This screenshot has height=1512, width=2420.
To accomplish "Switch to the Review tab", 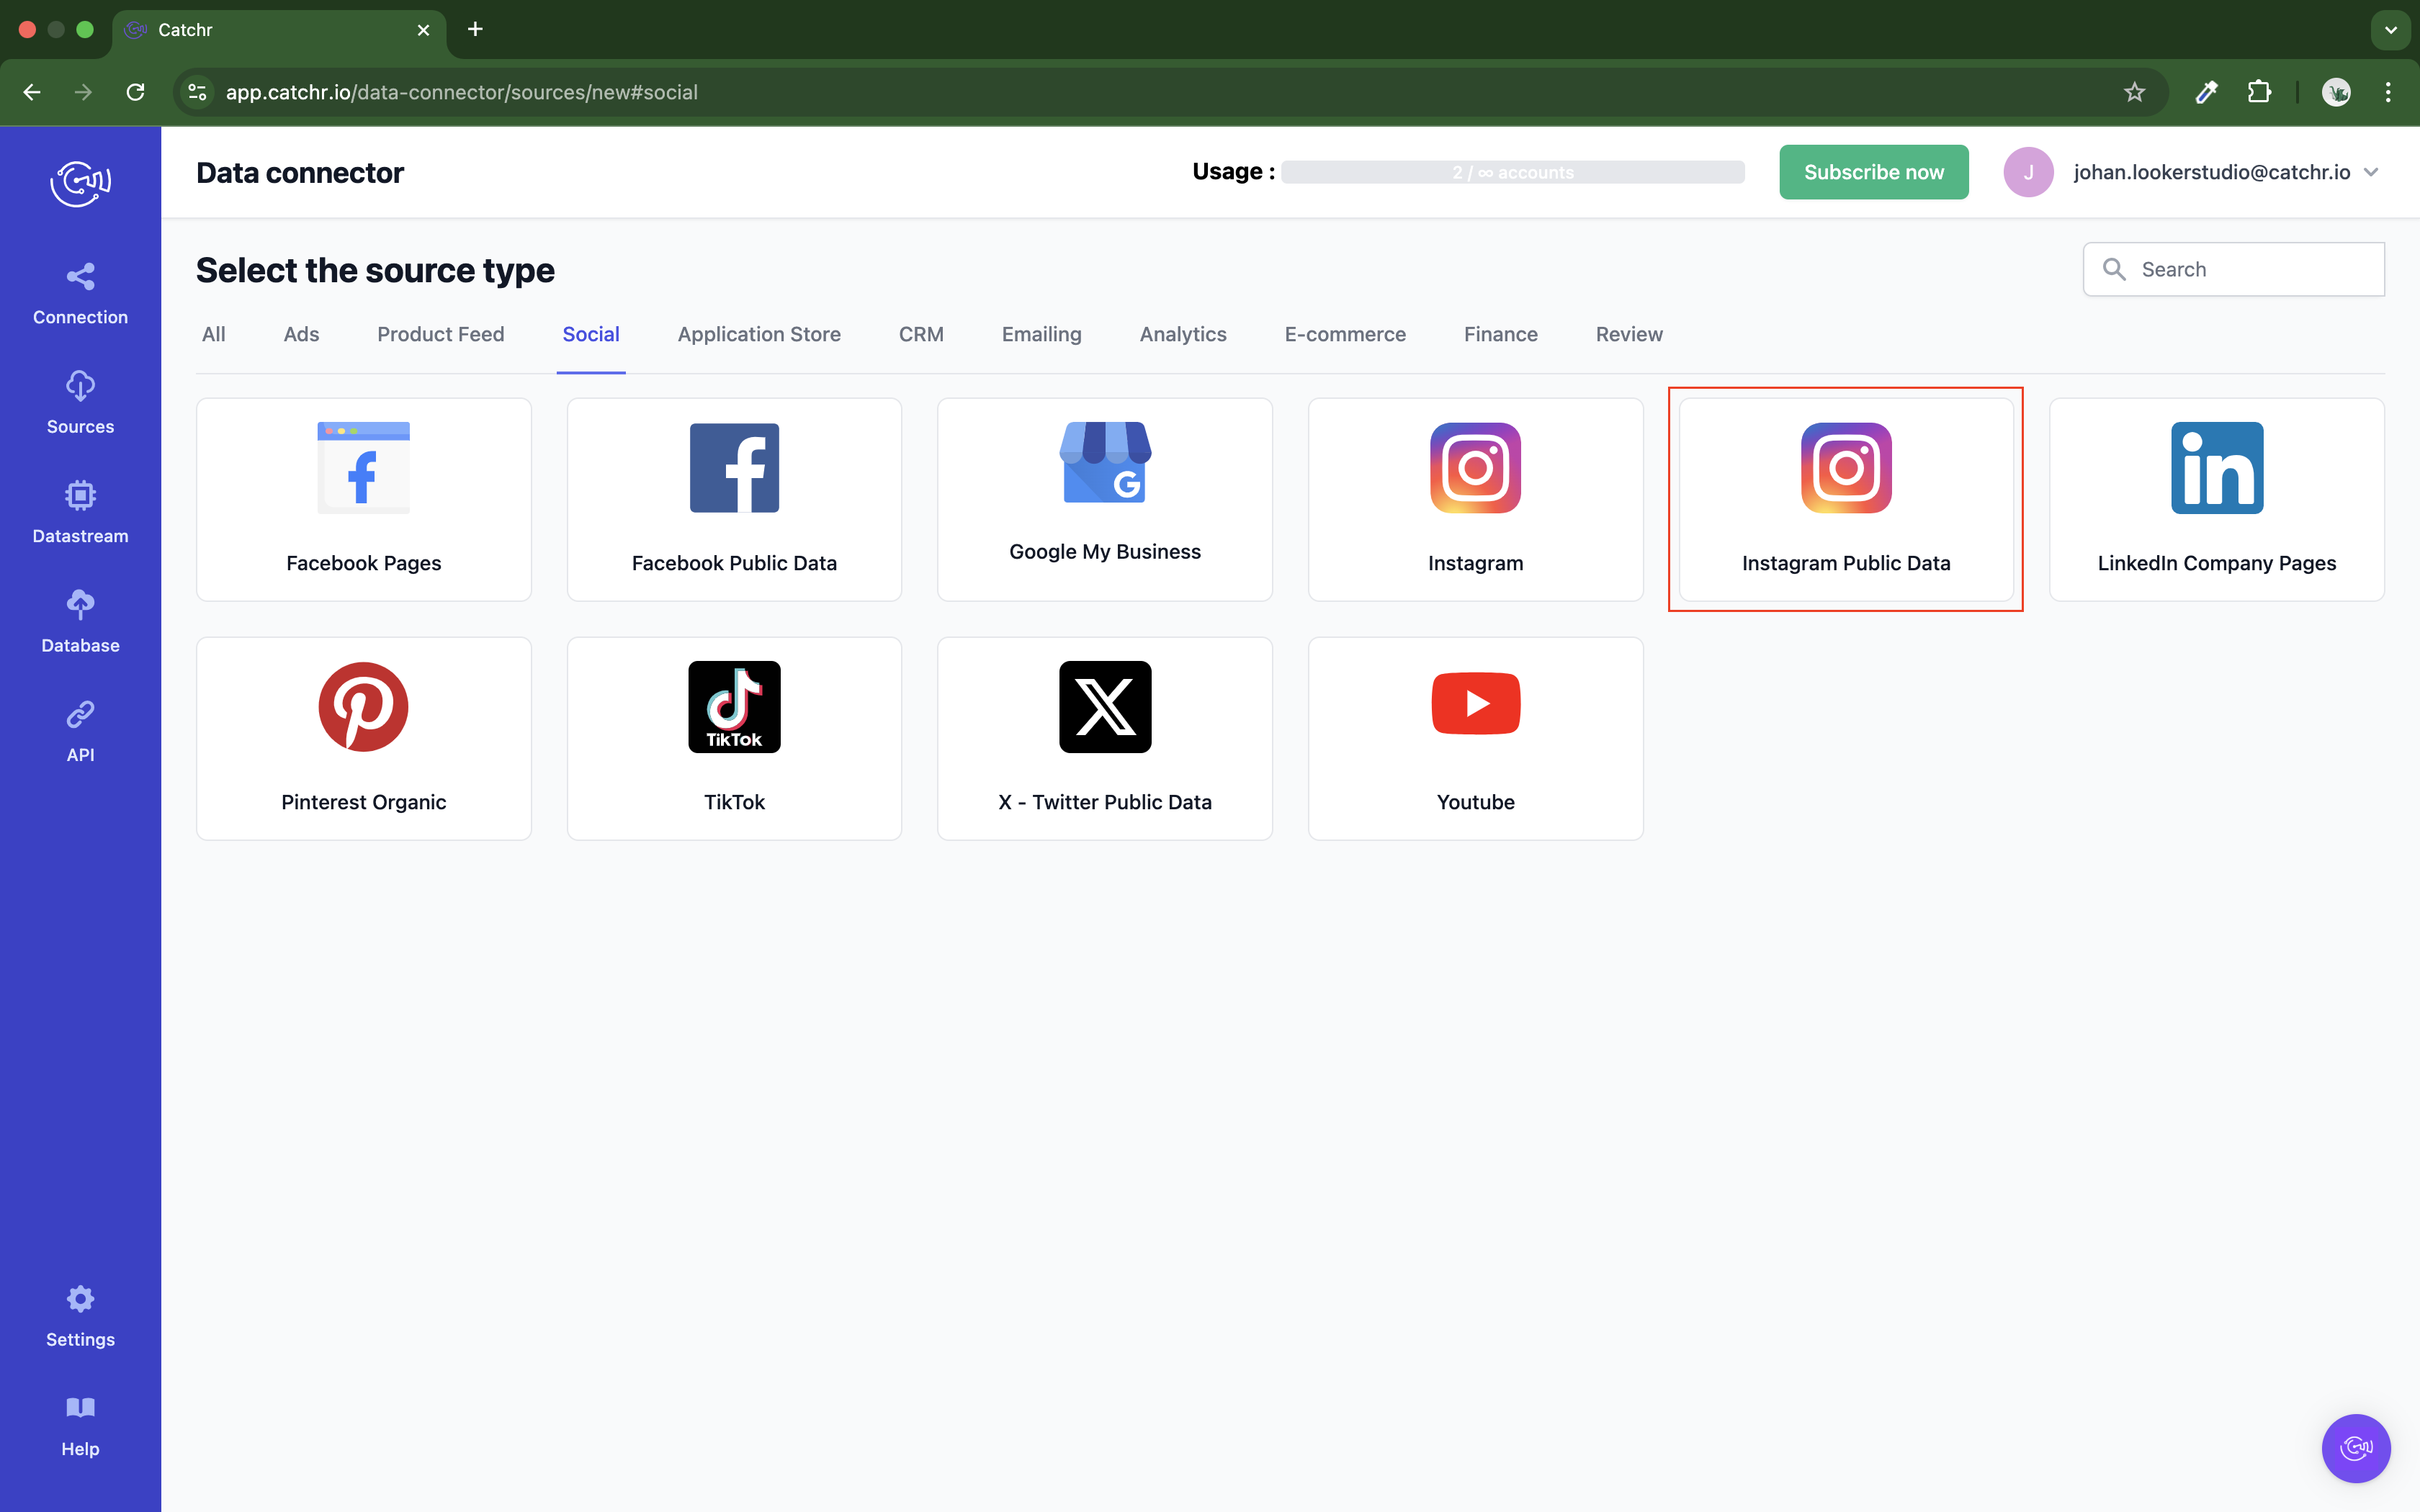I will [x=1629, y=334].
